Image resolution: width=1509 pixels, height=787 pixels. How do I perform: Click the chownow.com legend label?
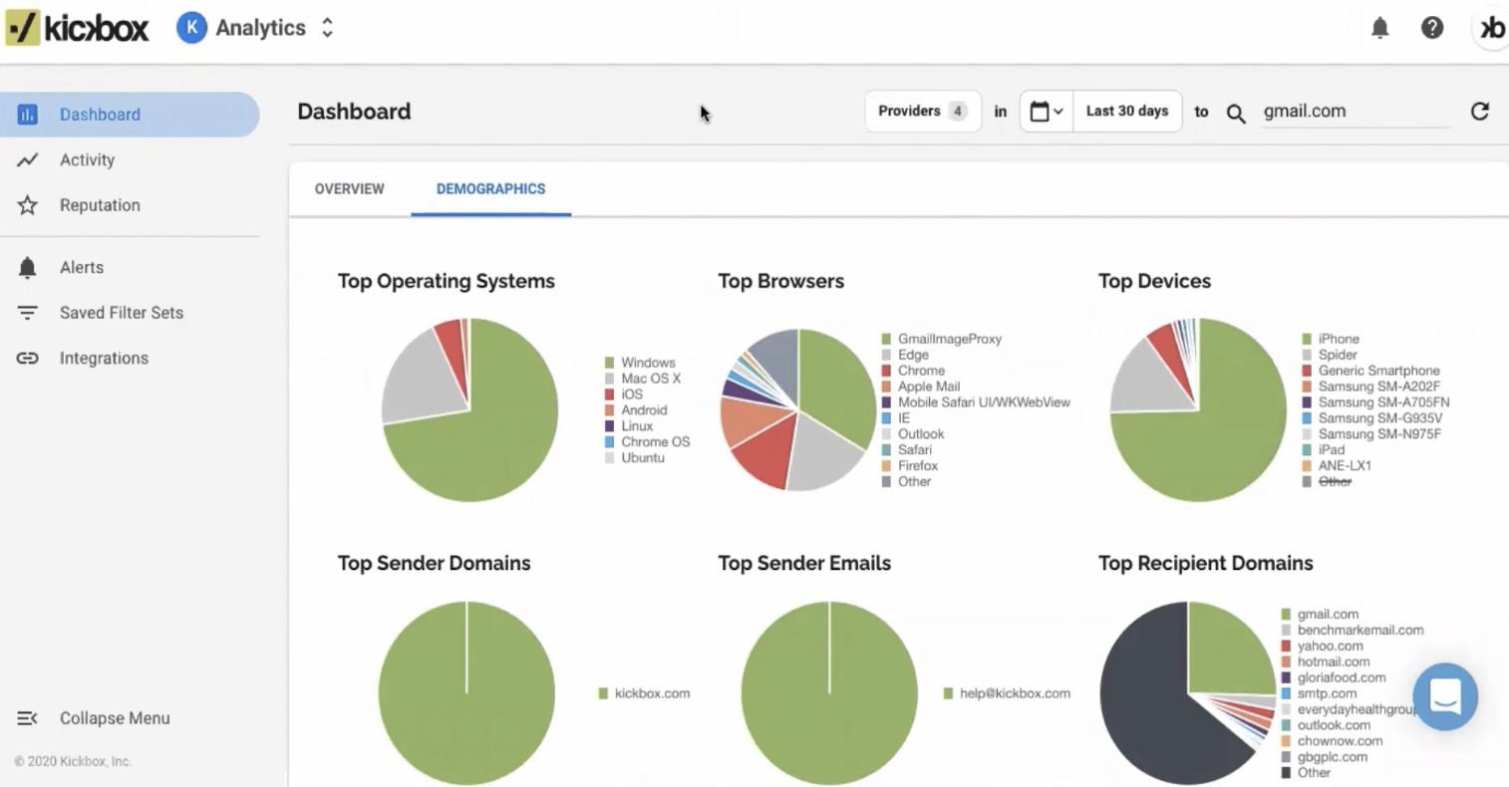point(1340,741)
